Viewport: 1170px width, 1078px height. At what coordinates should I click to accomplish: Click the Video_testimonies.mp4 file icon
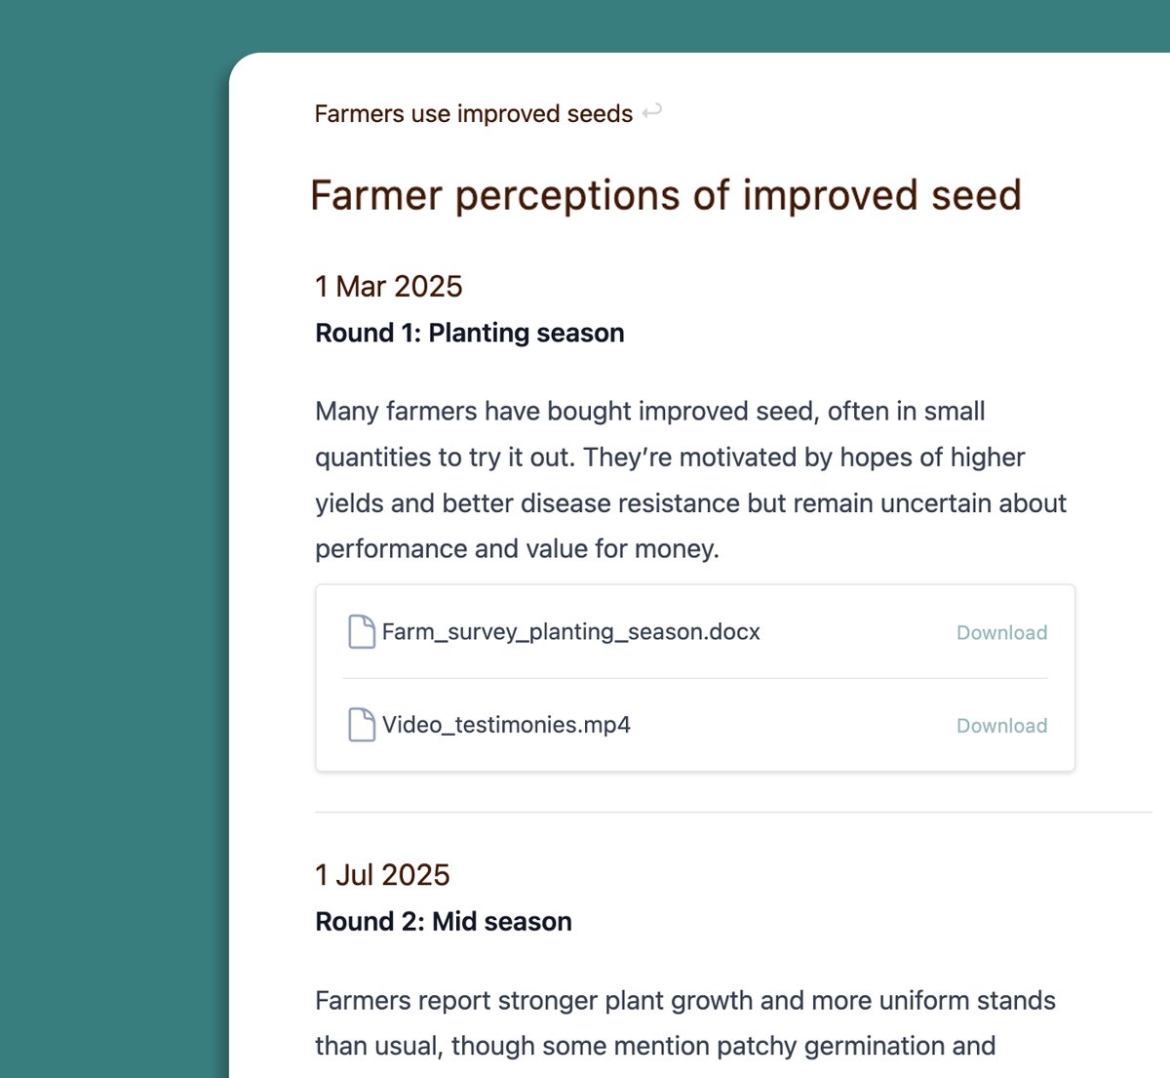click(362, 725)
